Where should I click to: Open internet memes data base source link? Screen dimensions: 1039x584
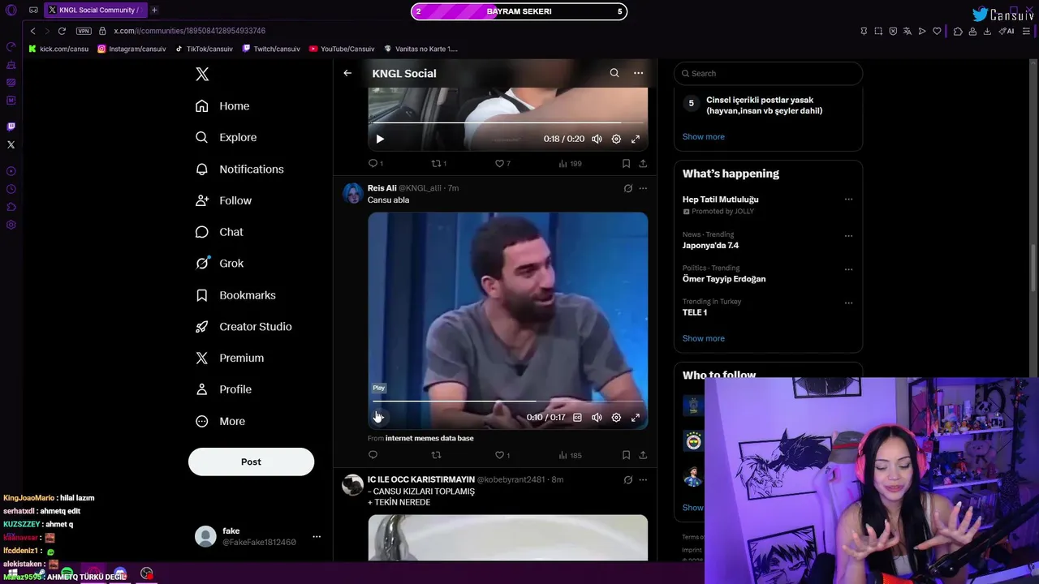429,438
